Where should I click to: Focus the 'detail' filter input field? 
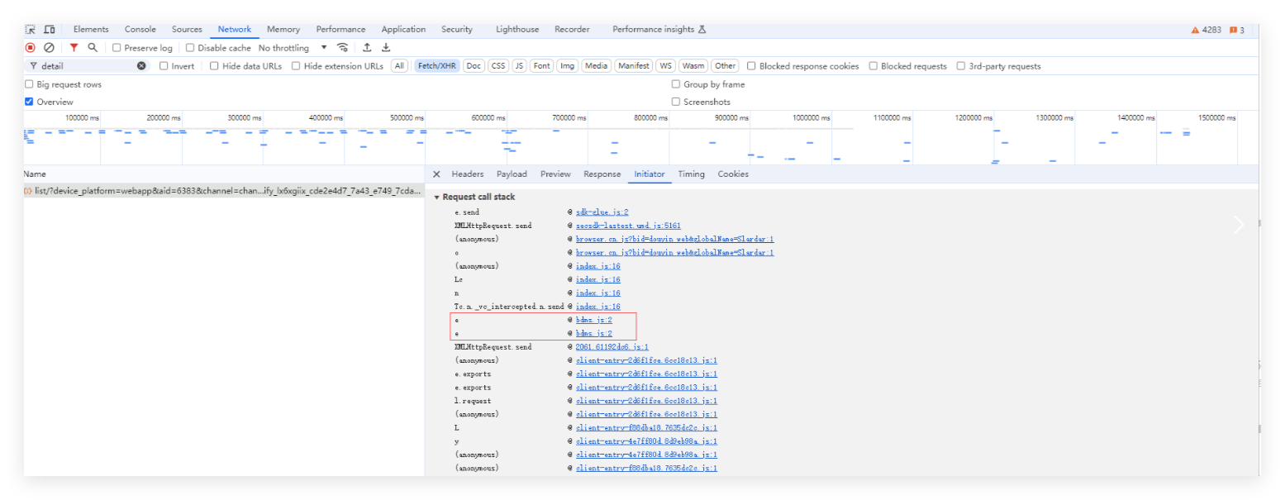pyautogui.click(x=88, y=66)
